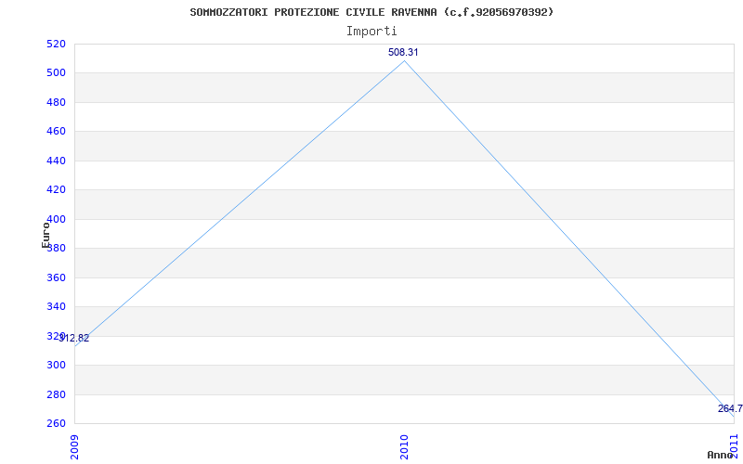Click the 460 y-axis tick label
The image size is (743, 464).
tap(56, 132)
